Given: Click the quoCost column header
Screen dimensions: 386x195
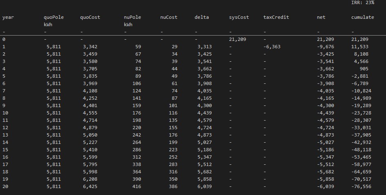Looking at the screenshot, I should (90, 17).
